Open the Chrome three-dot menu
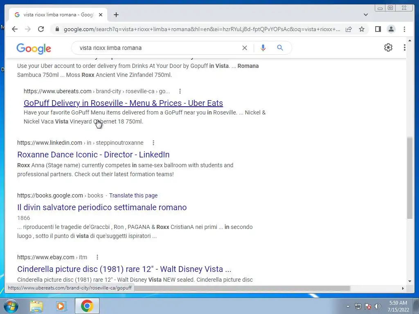This screenshot has width=419, height=314. point(404,29)
